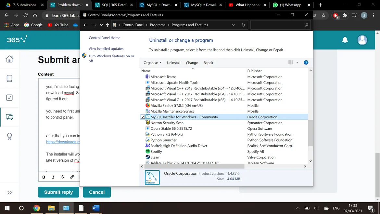Click the help question mark icon
Screen dimensions: 380x214
pos(306,62)
